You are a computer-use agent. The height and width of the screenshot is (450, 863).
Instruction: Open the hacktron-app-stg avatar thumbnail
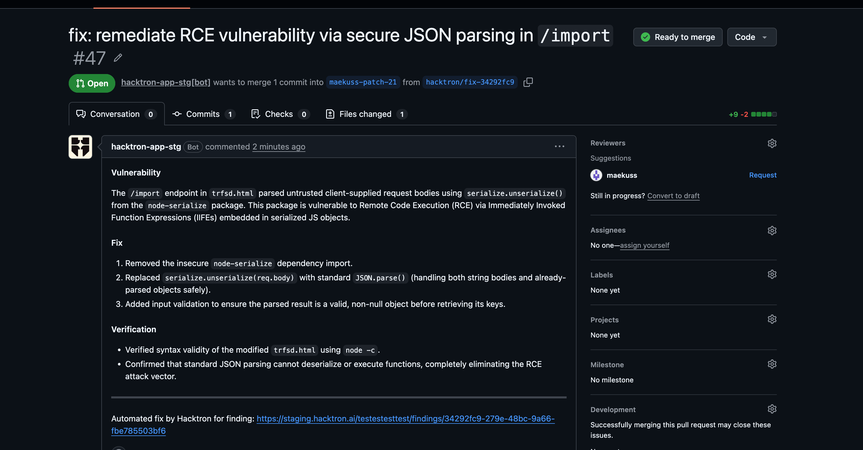[x=80, y=147]
